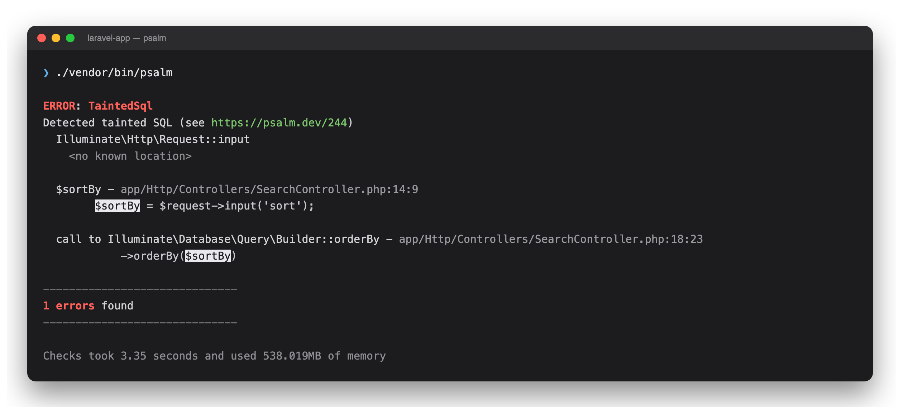
Task: Click the '1 errors' count text
Action: click(69, 306)
